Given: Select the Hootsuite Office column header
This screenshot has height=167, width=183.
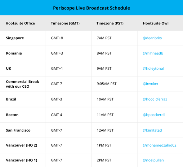Looking at the screenshot, I should tap(20, 23).
